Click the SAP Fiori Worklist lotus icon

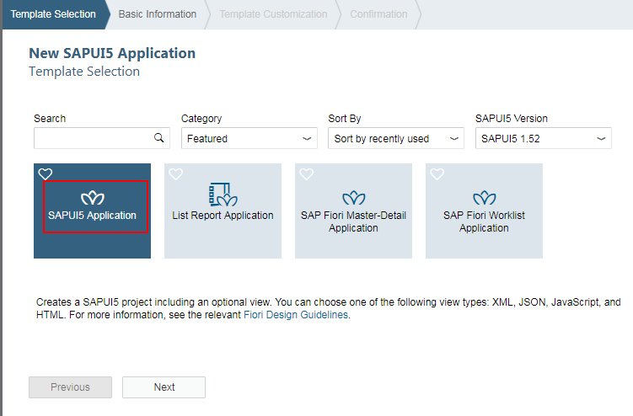tap(484, 199)
